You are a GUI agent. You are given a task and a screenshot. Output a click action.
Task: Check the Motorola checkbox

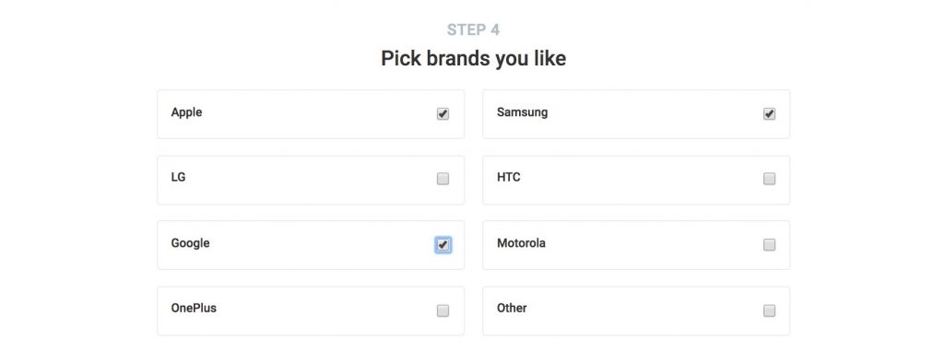pos(769,244)
